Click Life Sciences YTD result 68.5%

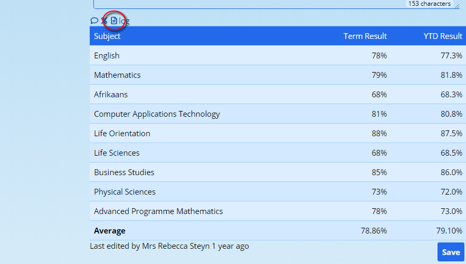(x=451, y=153)
